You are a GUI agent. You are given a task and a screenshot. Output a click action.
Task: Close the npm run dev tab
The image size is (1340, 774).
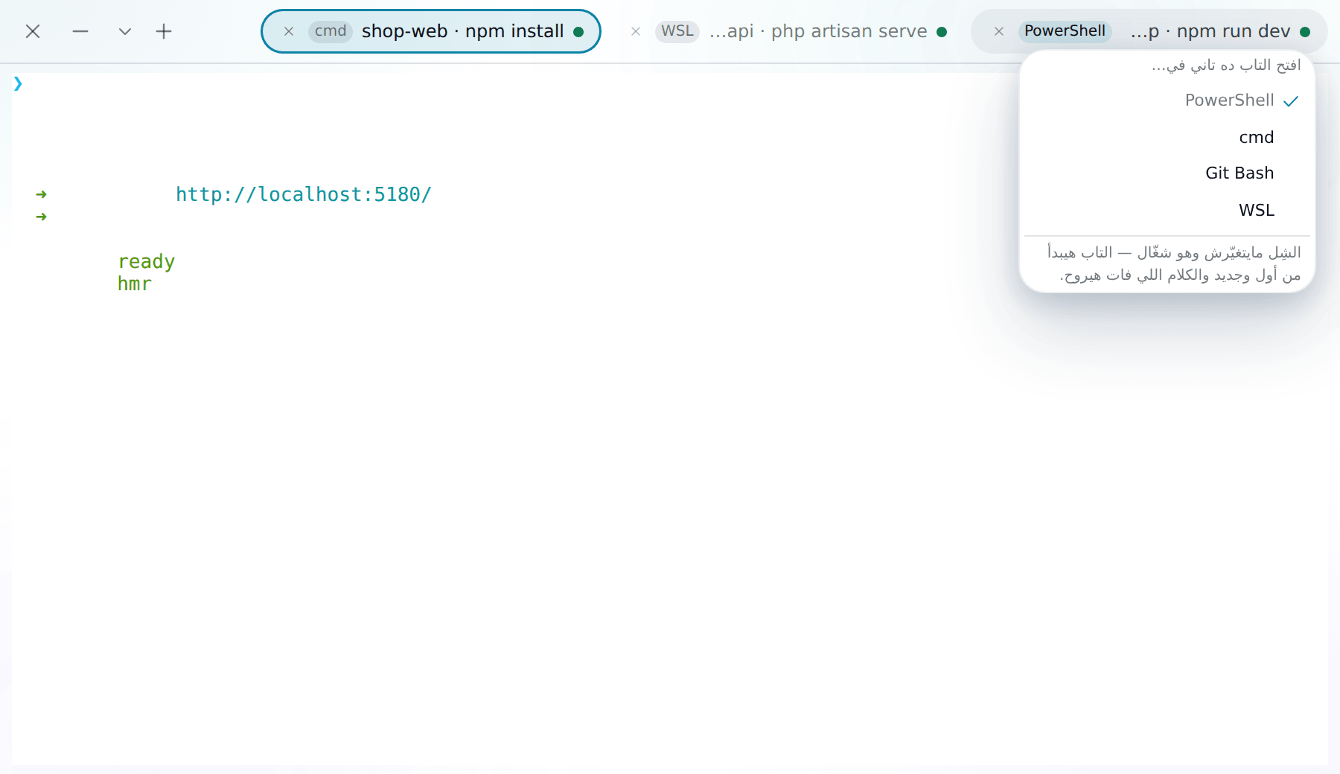[999, 31]
